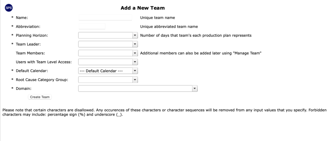Expand the Team Leader dropdown arrow
334x141 pixels.
click(135, 44)
